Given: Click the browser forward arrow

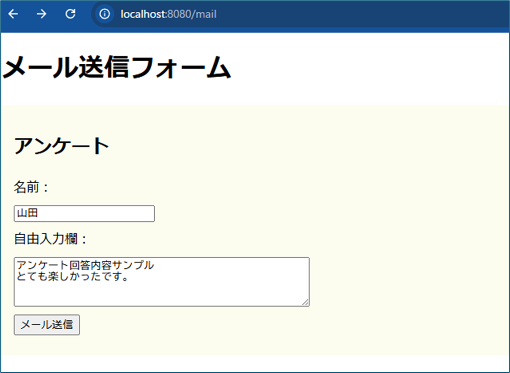Looking at the screenshot, I should pyautogui.click(x=42, y=14).
